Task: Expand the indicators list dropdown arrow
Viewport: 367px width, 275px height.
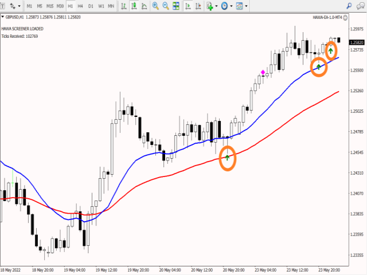Action: pyautogui.click(x=216, y=6)
